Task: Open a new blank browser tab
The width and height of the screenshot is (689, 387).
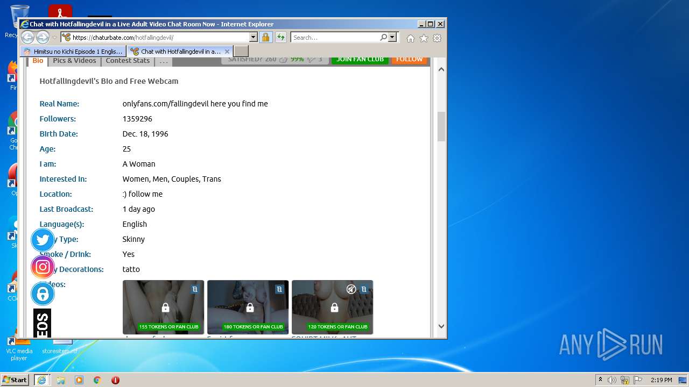Action: [241, 52]
